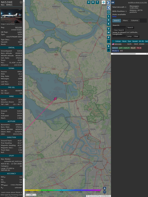
Task: Open the map layer switcher icon
Action: coord(104,2)
